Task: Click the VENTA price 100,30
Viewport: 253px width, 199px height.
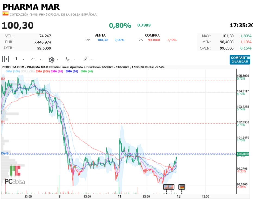Action: click(x=103, y=40)
